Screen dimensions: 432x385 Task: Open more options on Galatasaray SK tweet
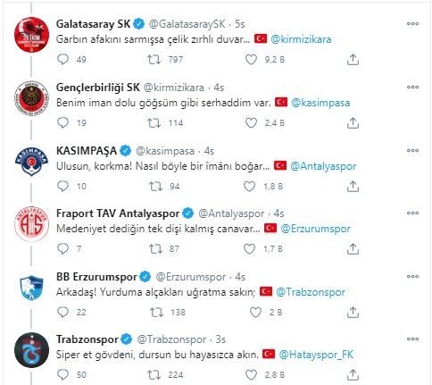(412, 24)
